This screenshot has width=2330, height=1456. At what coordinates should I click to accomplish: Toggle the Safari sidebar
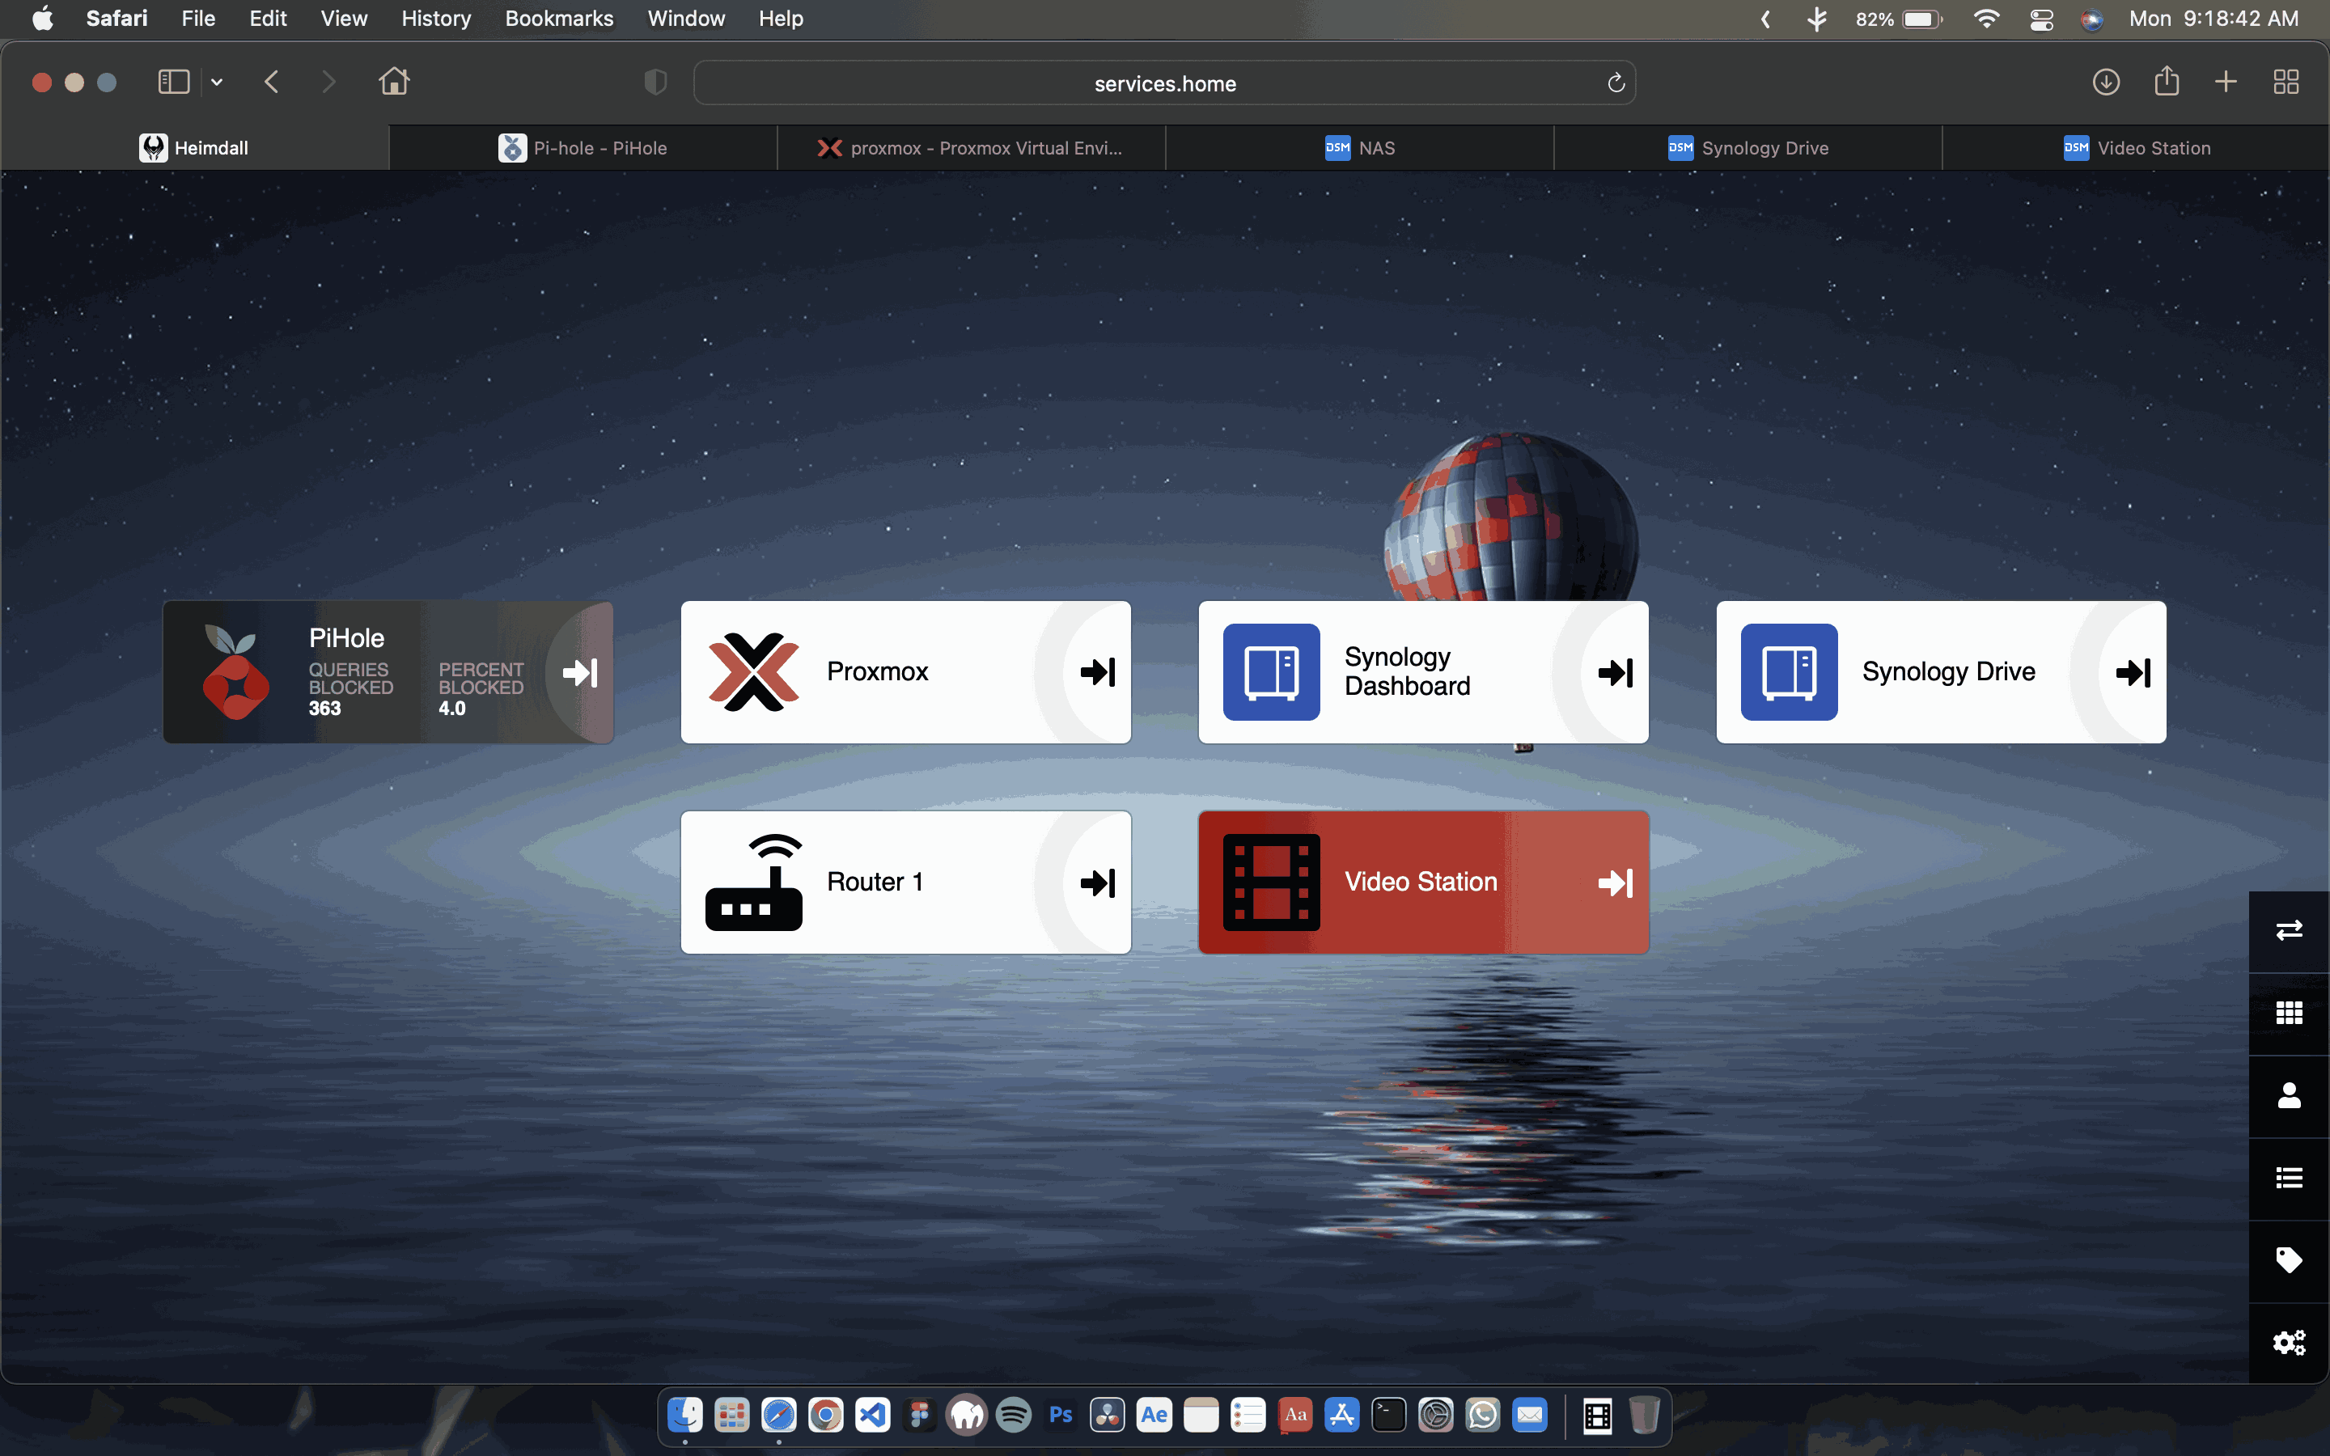tap(173, 82)
